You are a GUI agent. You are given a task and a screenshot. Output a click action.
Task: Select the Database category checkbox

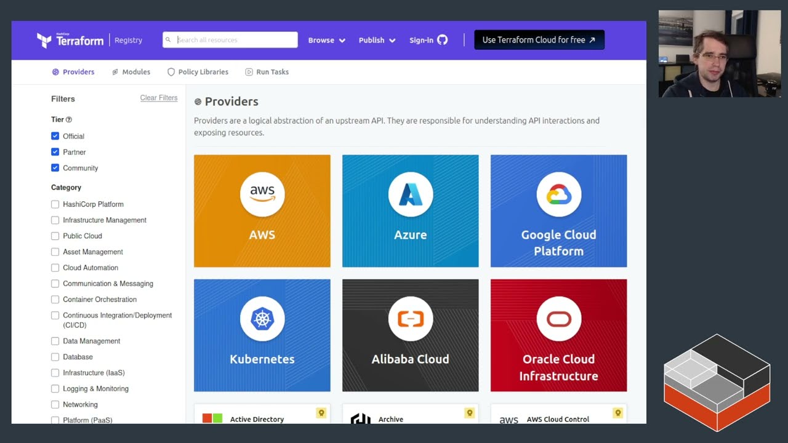[x=55, y=357]
